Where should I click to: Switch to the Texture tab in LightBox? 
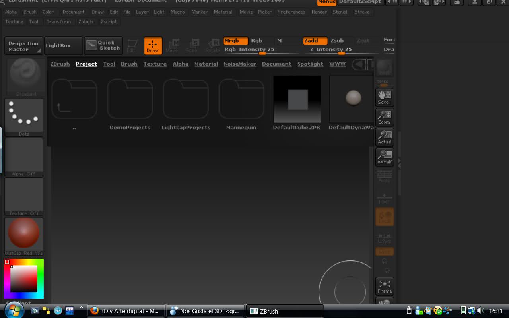(155, 64)
